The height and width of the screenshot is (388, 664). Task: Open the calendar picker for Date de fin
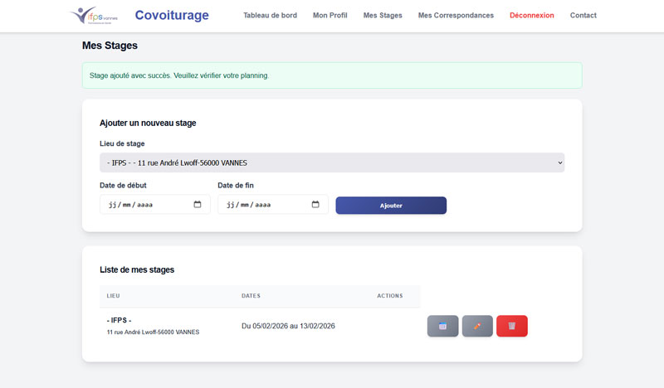315,205
